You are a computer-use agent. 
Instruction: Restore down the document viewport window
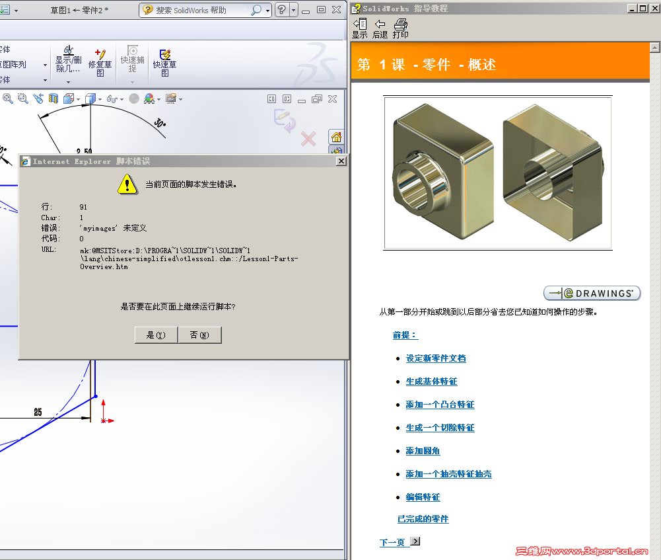click(x=317, y=99)
